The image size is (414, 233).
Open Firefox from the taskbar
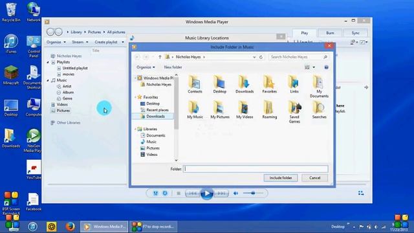click(x=70, y=227)
